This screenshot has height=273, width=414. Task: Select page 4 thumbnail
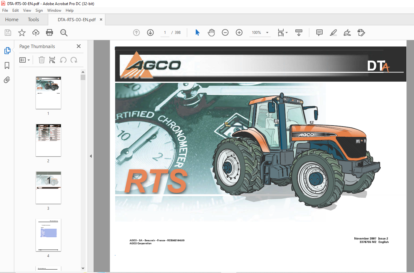pos(48,235)
